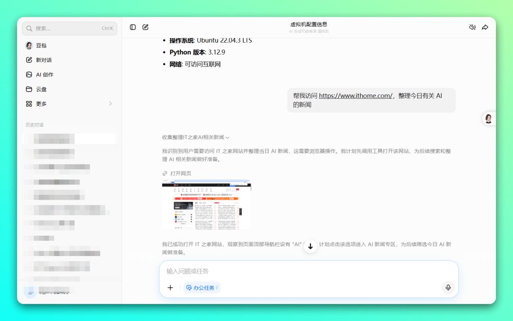513x321 pixels.
Task: Click the share arrow icon
Action: coord(485,27)
